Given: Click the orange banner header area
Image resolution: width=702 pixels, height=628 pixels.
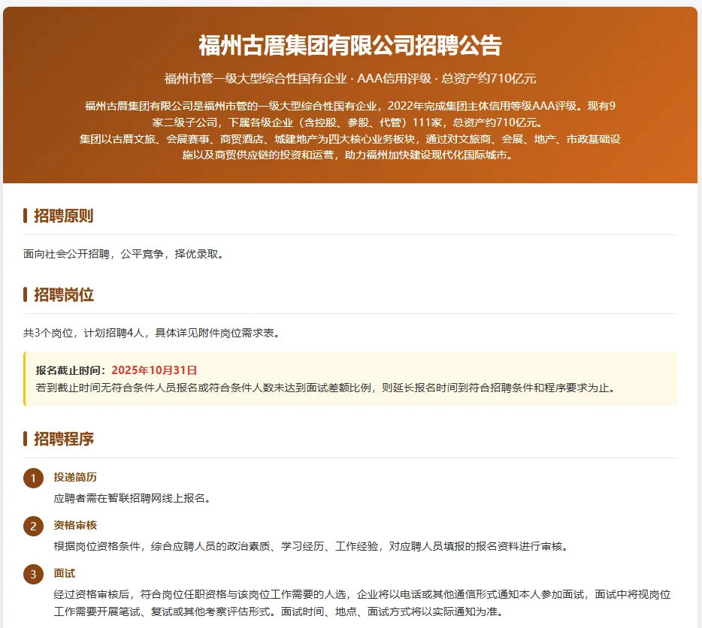Looking at the screenshot, I should click(x=351, y=90).
